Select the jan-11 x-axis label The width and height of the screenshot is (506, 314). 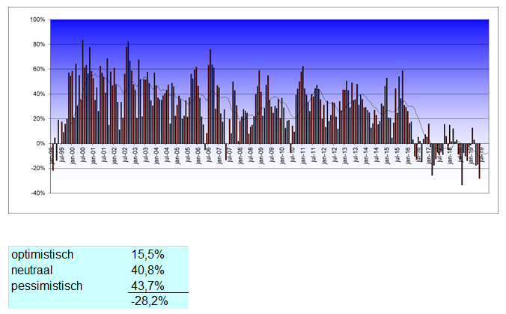point(302,156)
